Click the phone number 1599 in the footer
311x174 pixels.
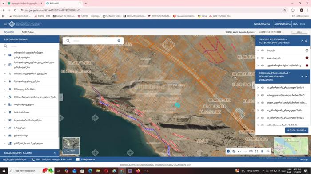[38, 159]
